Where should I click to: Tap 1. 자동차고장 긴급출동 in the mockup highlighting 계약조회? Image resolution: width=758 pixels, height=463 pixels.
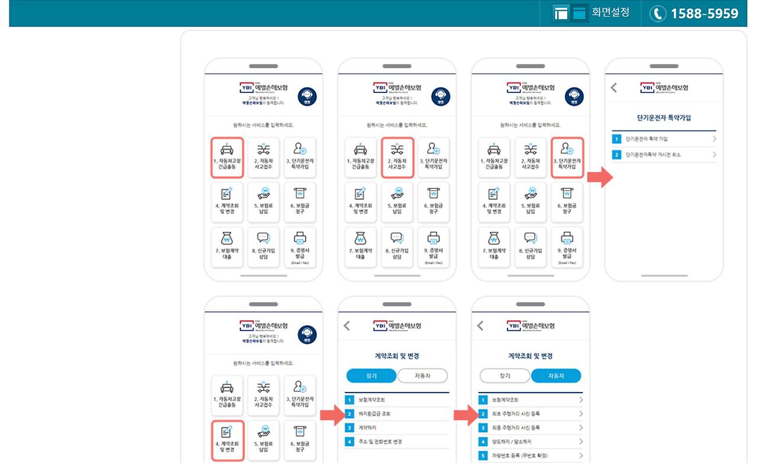pyautogui.click(x=226, y=396)
